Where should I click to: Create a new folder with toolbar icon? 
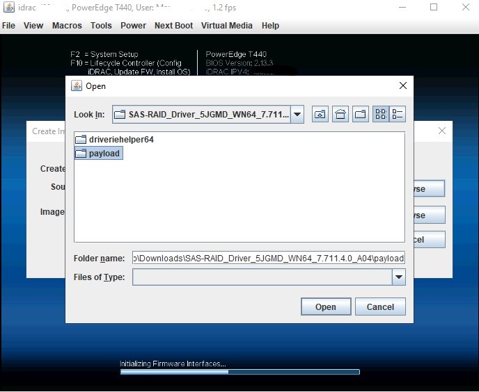360,115
